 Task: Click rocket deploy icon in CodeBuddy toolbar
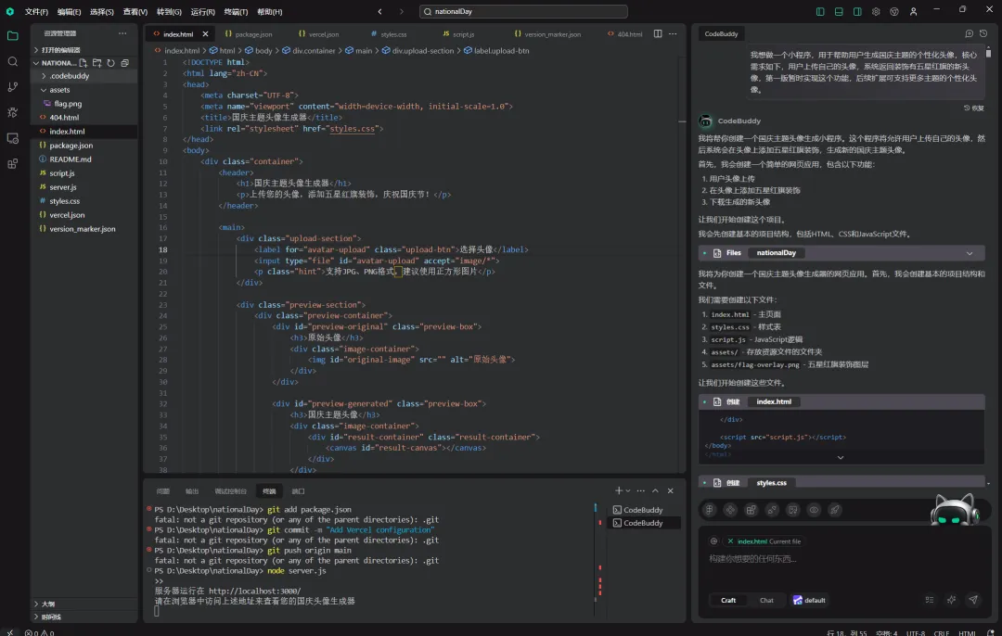[x=835, y=510]
